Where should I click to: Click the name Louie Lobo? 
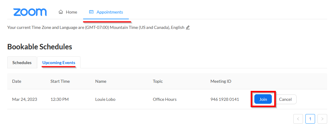coord(105,99)
